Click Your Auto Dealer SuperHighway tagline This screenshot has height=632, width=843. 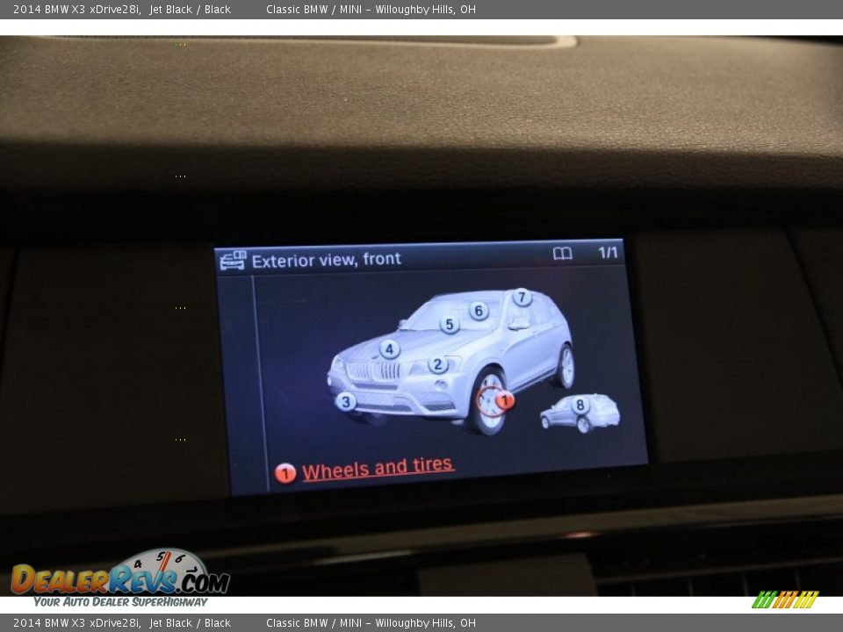[x=120, y=602]
